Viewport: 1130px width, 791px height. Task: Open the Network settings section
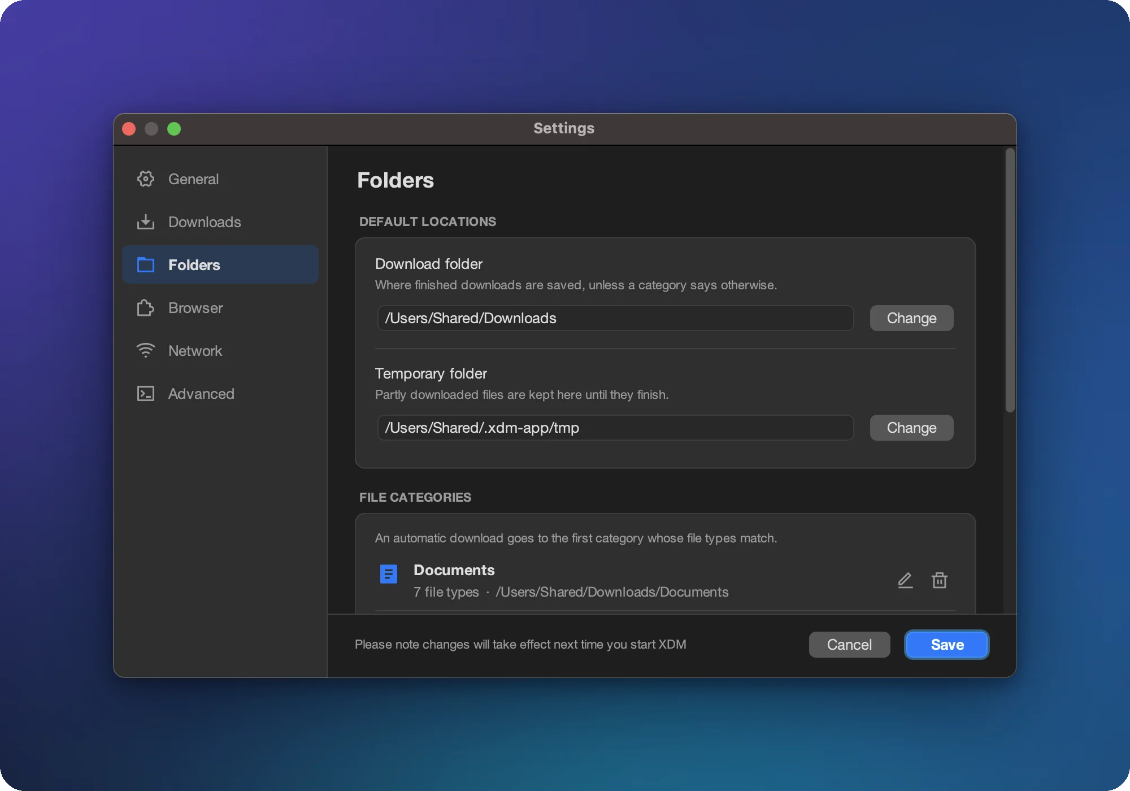tap(220, 351)
